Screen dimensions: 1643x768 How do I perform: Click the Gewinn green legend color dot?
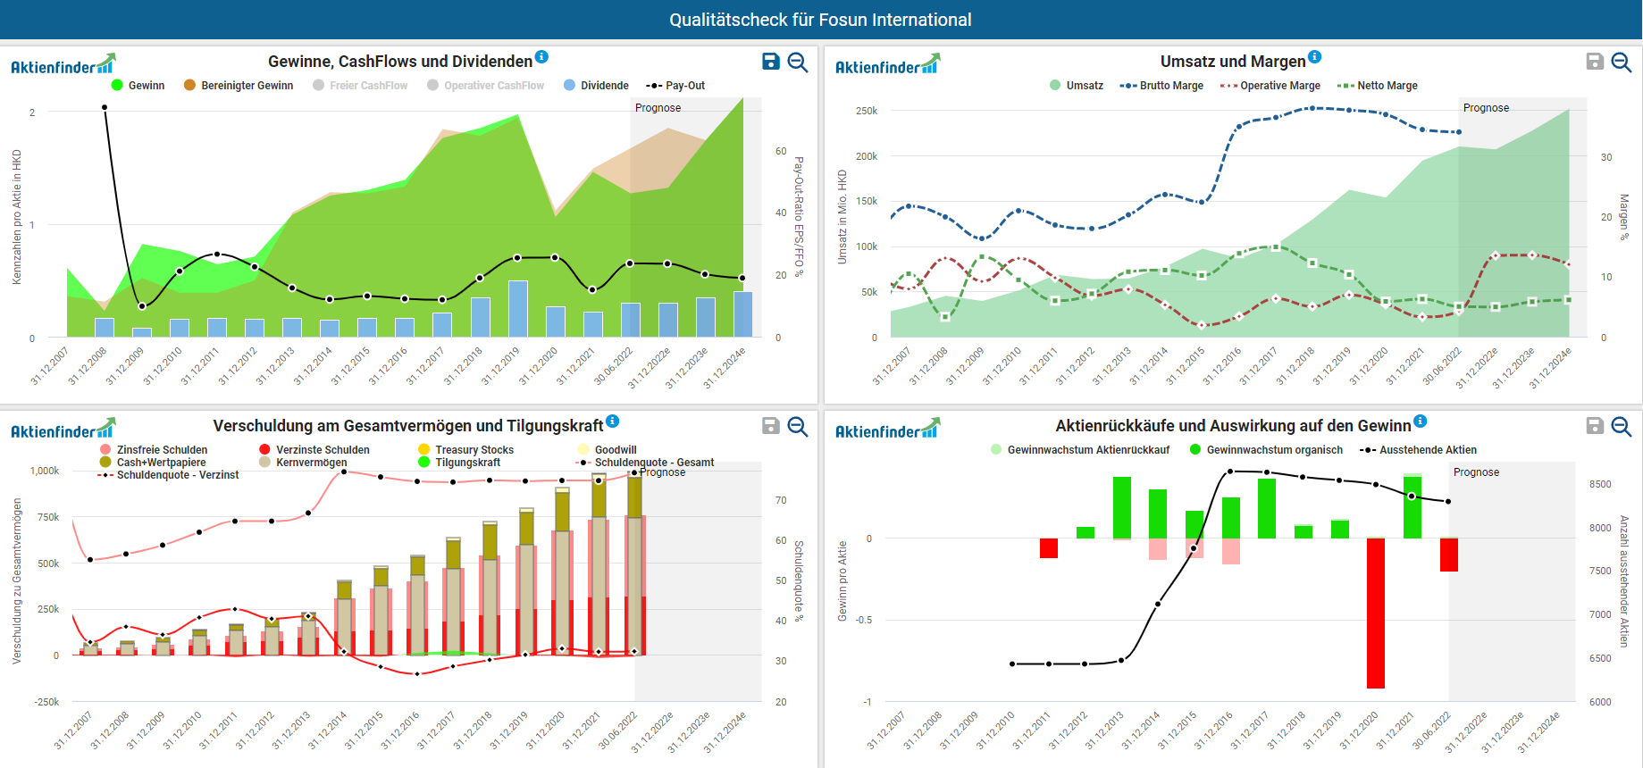(117, 86)
